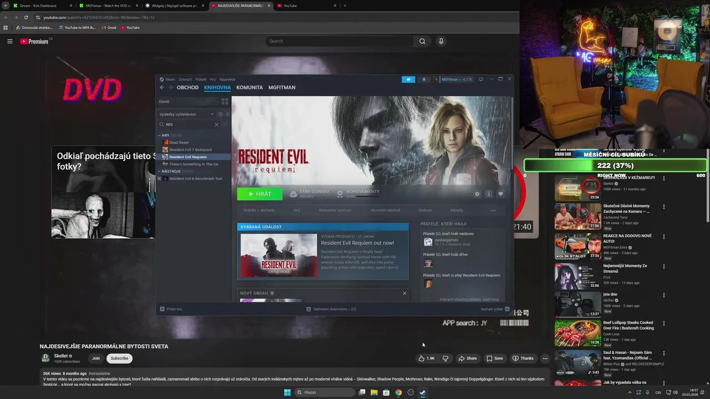
Task: Join the Skellet channel membership
Action: pos(96,359)
